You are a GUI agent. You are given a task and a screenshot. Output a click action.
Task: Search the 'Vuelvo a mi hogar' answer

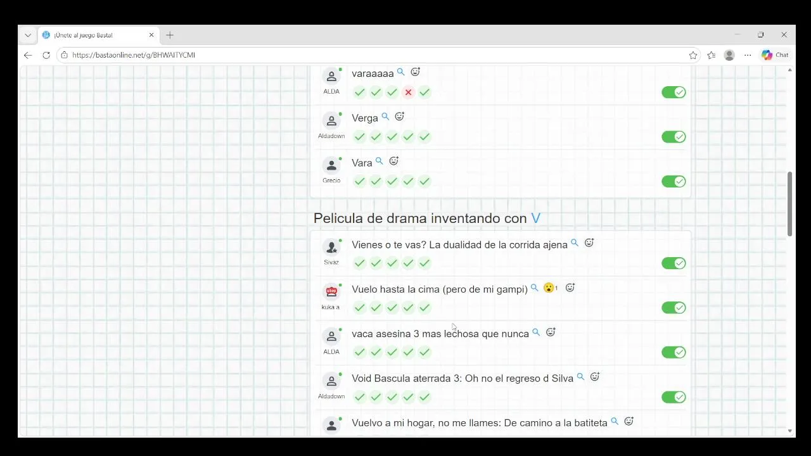pyautogui.click(x=615, y=421)
